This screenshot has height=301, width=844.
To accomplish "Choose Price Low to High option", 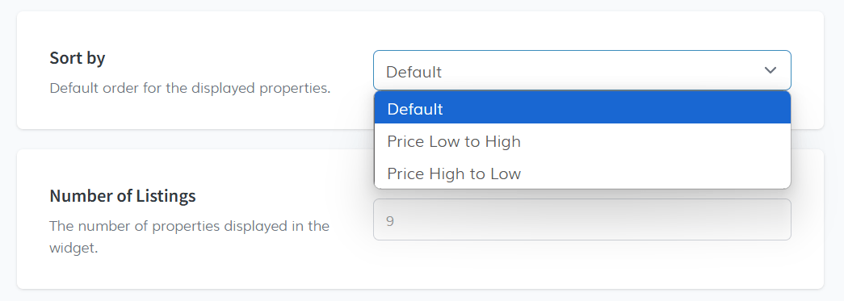I will point(582,141).
